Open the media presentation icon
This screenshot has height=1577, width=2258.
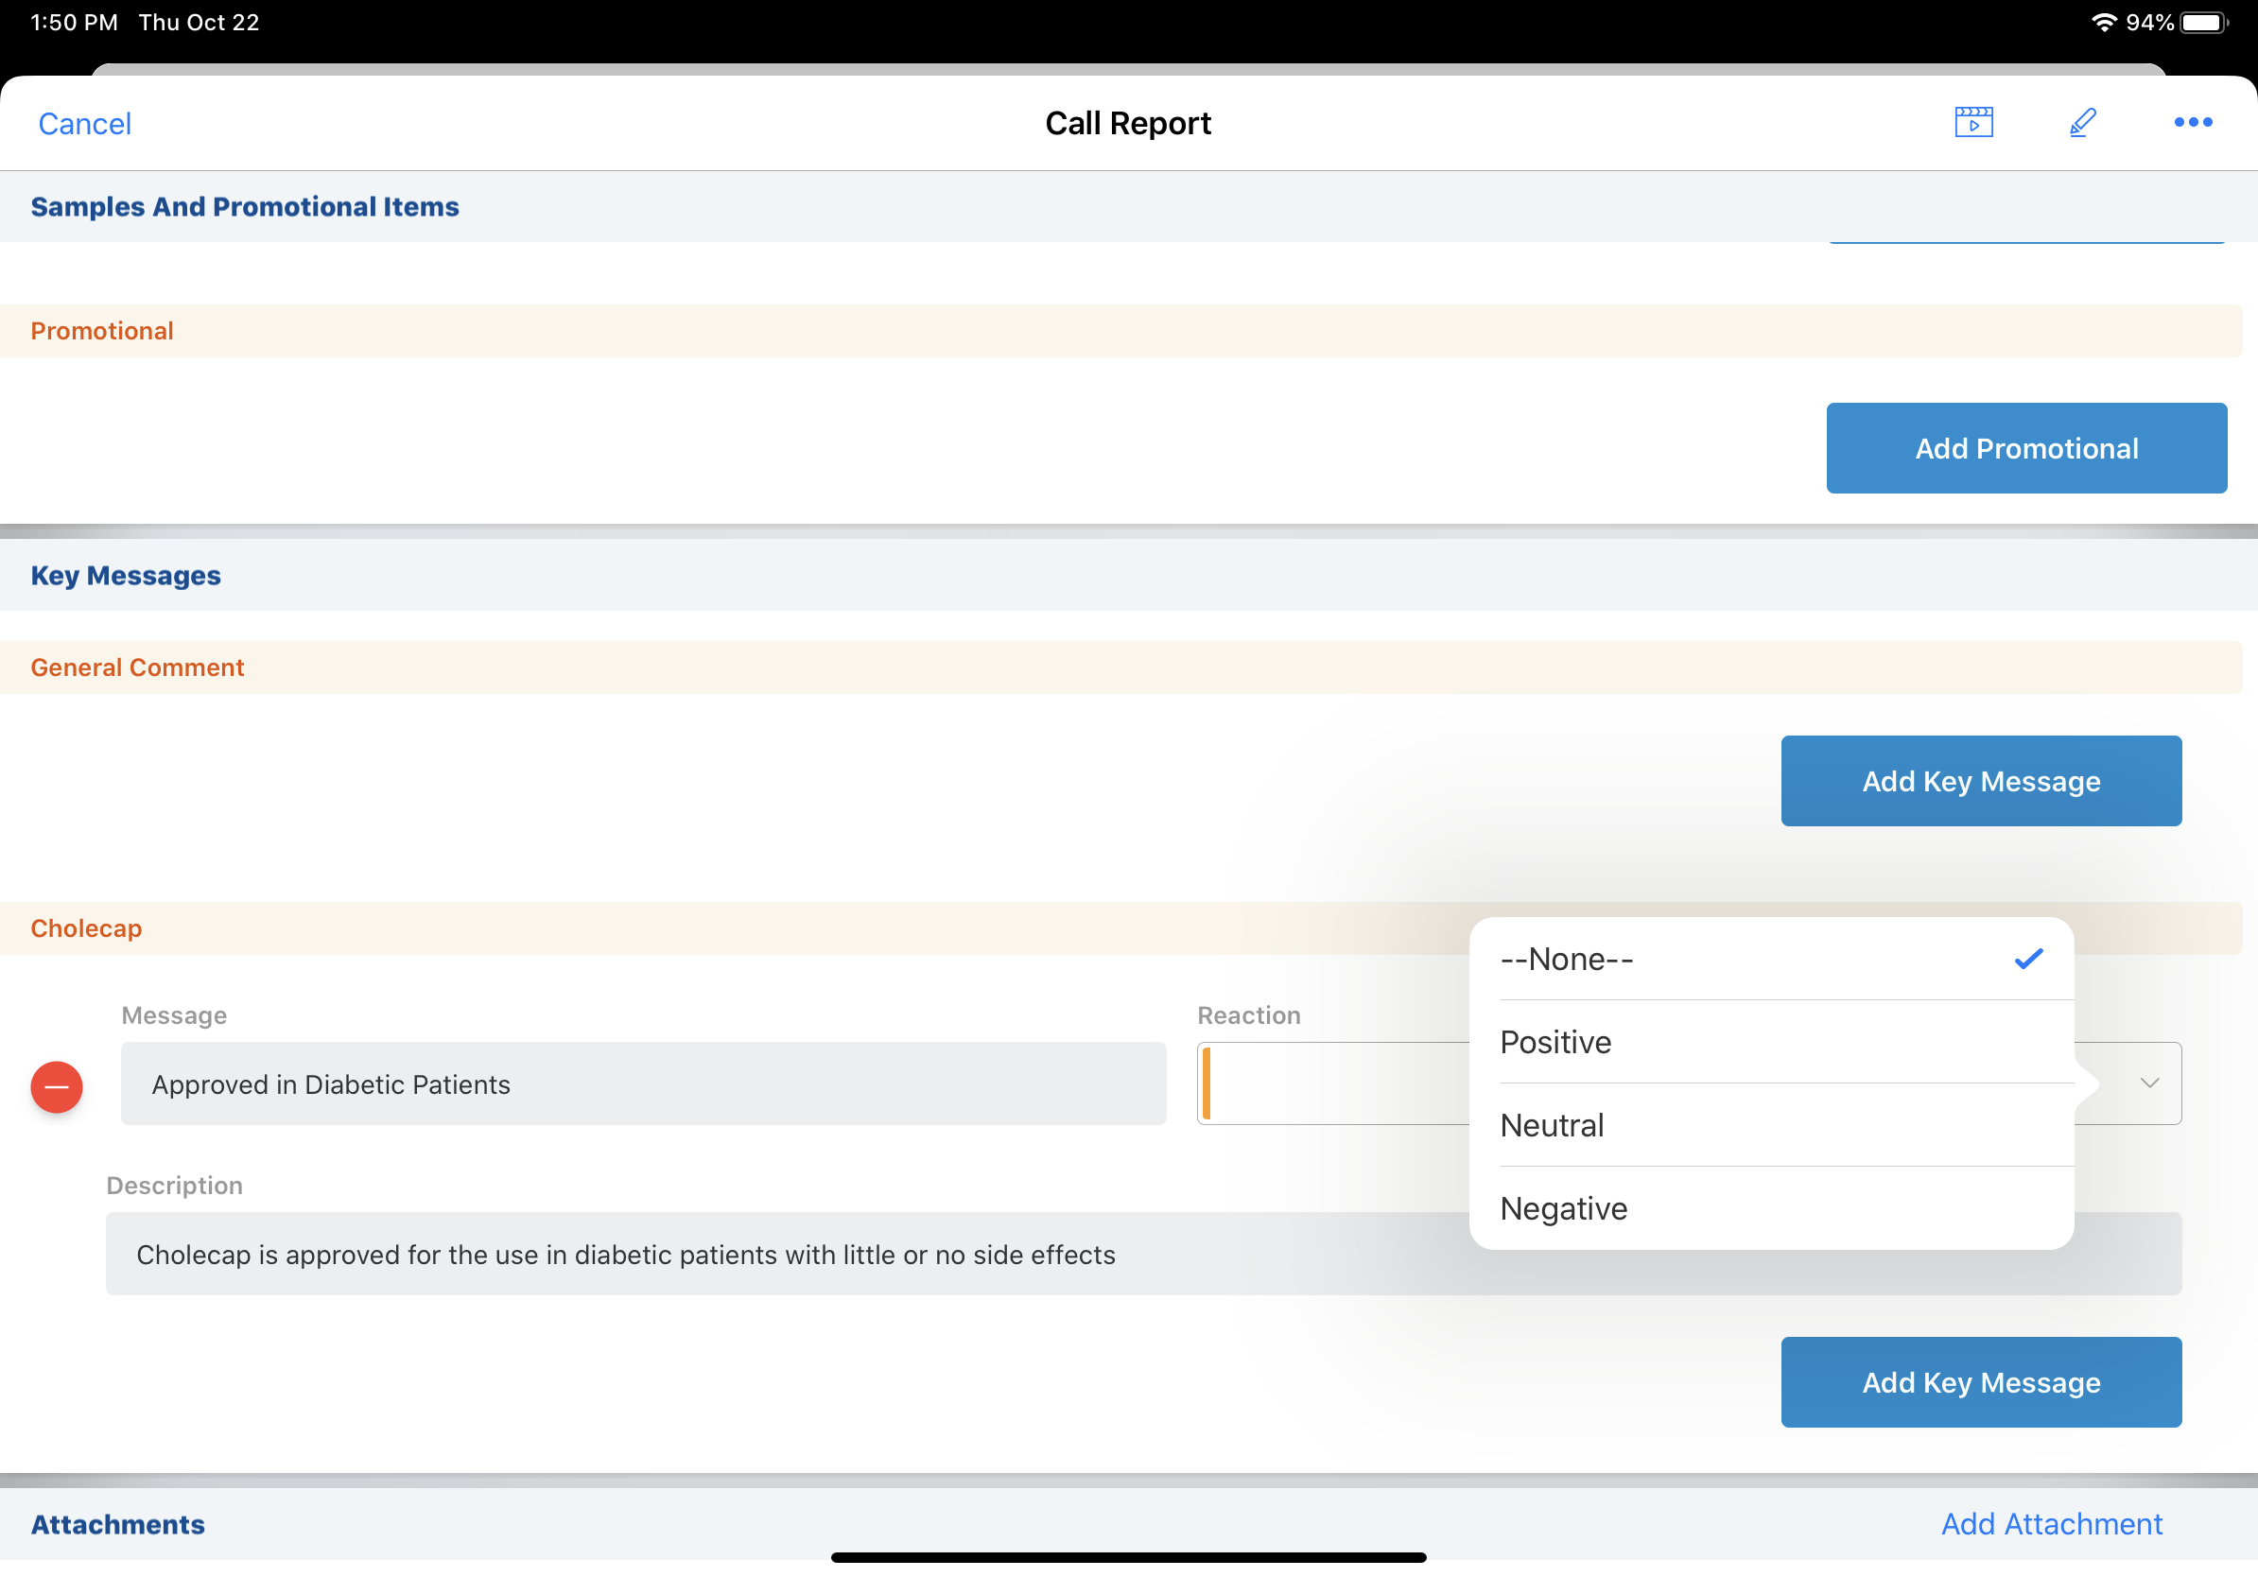(1972, 123)
